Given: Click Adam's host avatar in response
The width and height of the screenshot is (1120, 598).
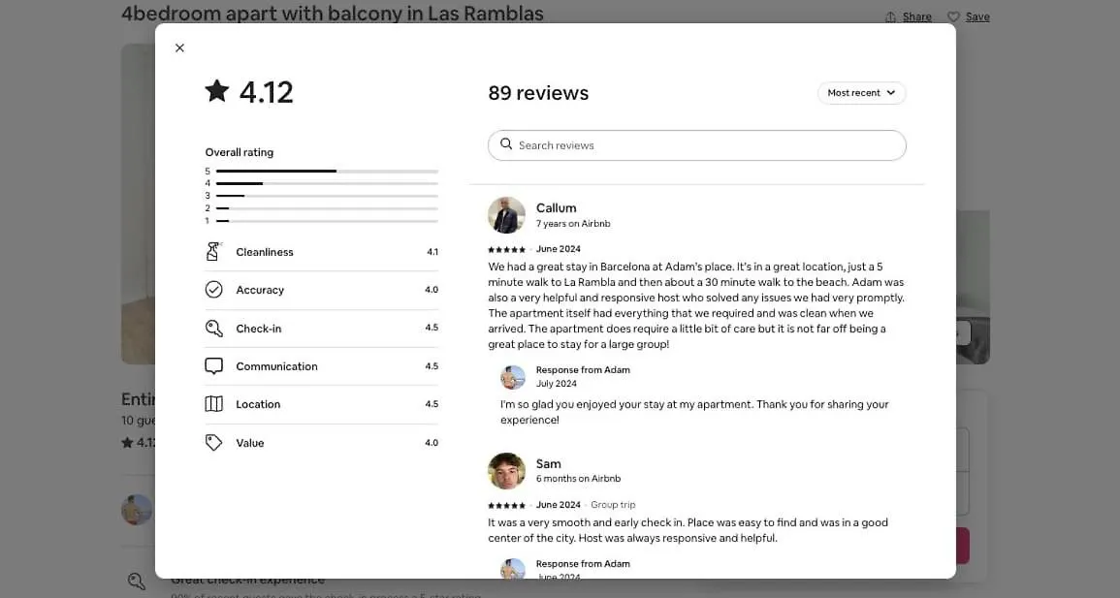Looking at the screenshot, I should [513, 377].
